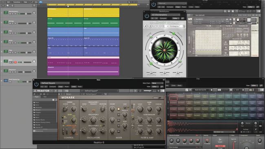Viewport: 265px width, 149px height.
Task: Click the Oscillator 2 frequency knob
Action: (93, 120)
